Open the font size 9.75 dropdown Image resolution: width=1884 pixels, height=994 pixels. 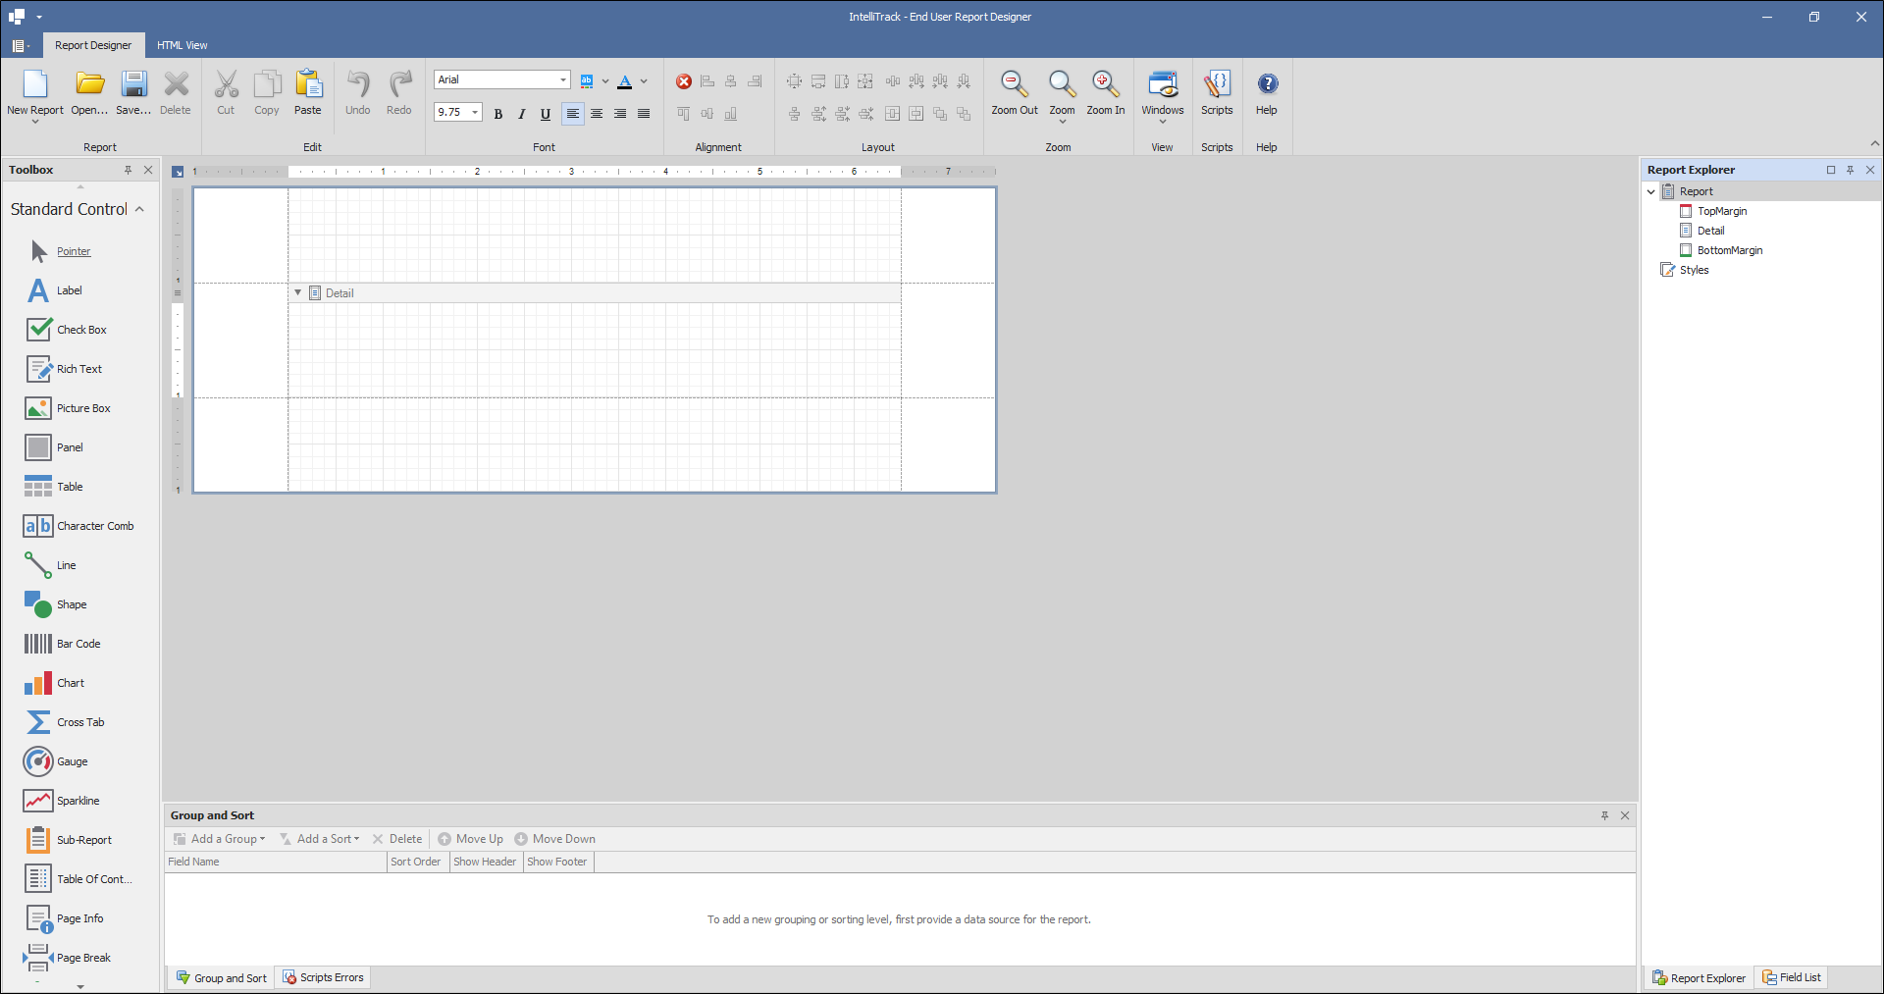[475, 112]
